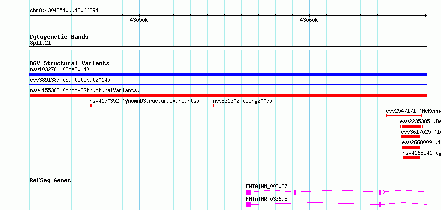Viewport: 441px width, 210px height.
Task: Click the nsv4155388 gnomAD variant label
Action: click(x=85, y=90)
